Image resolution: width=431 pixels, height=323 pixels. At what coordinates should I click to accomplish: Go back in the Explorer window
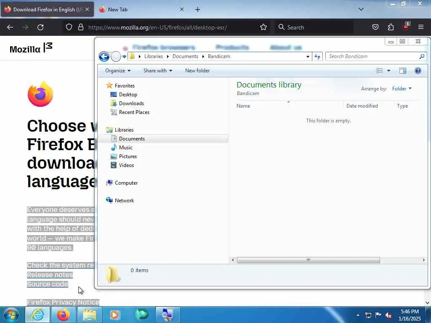(x=104, y=57)
